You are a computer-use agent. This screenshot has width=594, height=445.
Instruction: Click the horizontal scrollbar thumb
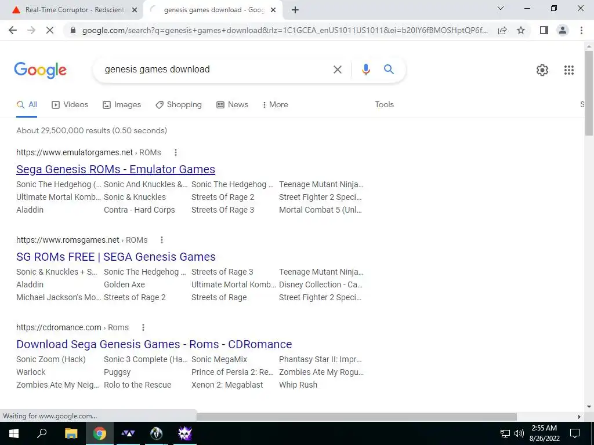[357, 417]
